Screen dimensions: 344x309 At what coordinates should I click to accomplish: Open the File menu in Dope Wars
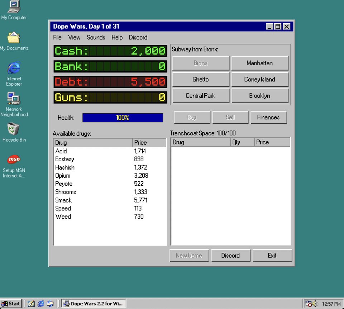coord(57,37)
